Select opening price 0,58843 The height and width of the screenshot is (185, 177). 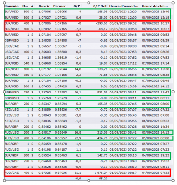[44, 115]
